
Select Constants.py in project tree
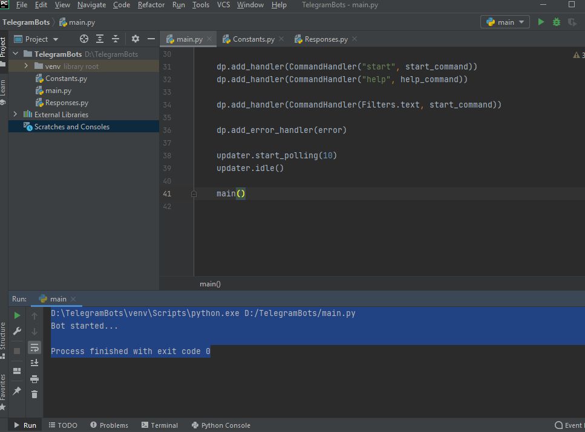pos(66,79)
